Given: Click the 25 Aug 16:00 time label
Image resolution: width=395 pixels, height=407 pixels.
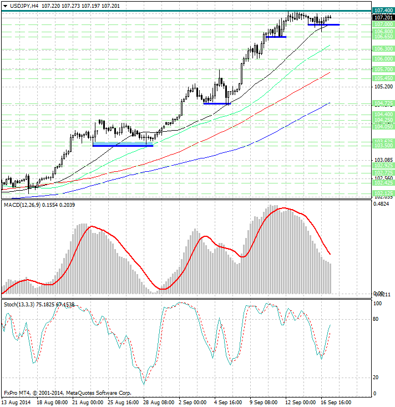Looking at the screenshot, I should (123, 403).
